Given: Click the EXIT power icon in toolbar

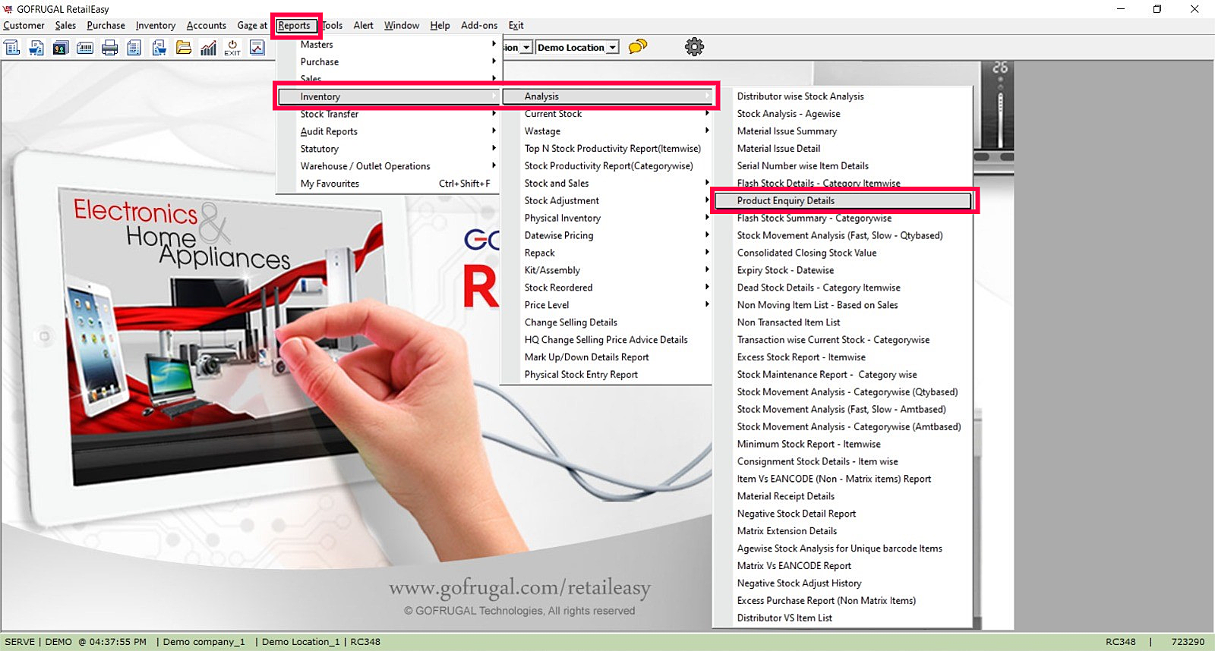Looking at the screenshot, I should (x=232, y=48).
